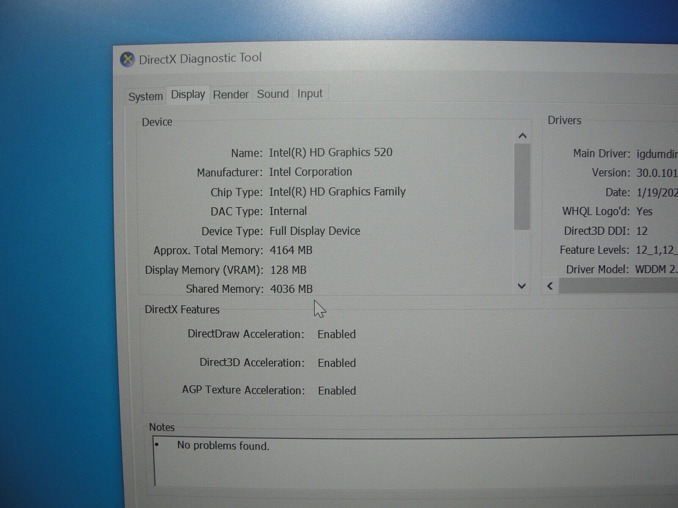Open the Render tab

(x=231, y=94)
